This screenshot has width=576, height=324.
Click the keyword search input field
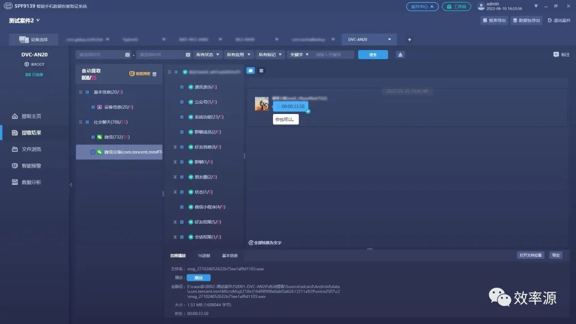(333, 55)
